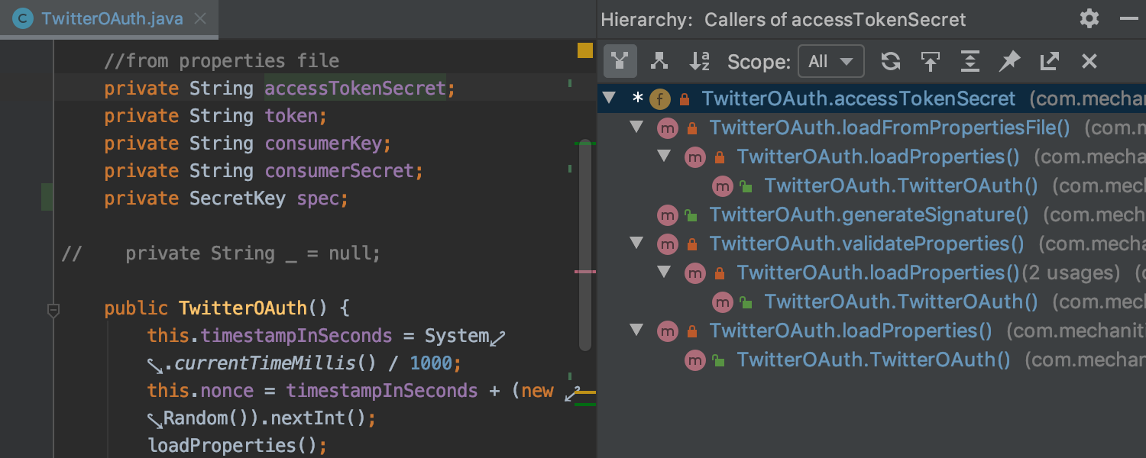Expand all nodes in the hierarchy
This screenshot has height=458, width=1146.
(970, 61)
